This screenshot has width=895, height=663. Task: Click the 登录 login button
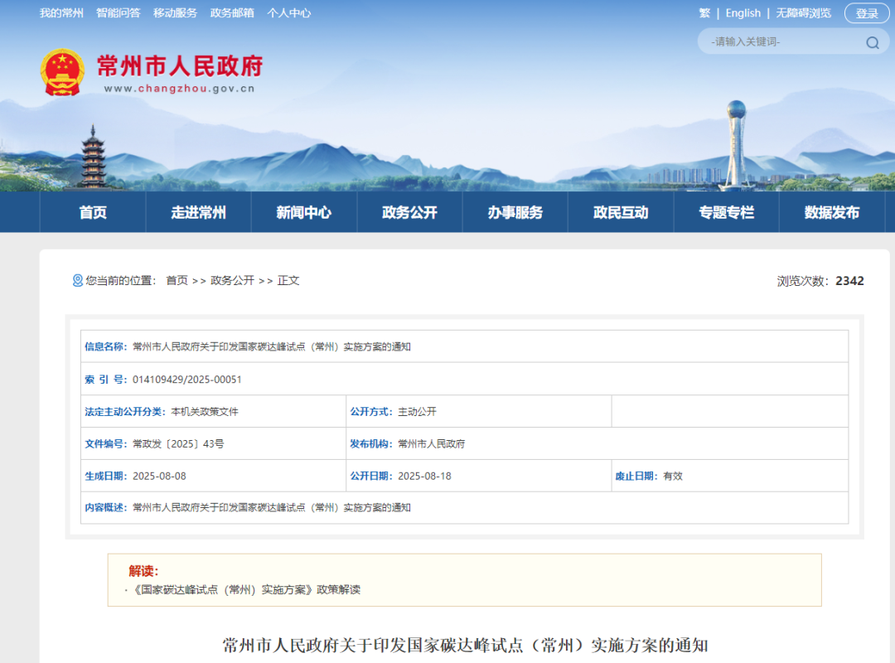(867, 13)
